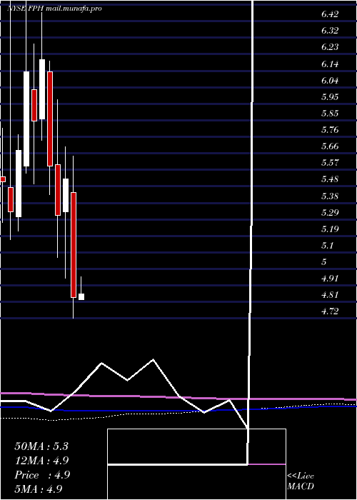357x500 pixels.
Task: Click the 6.04 price axis label
Action: coord(330,80)
